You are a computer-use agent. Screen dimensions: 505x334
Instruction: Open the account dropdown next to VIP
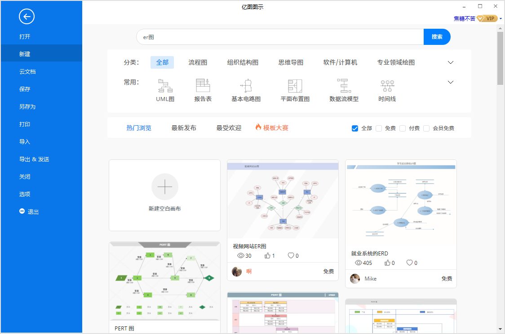click(x=500, y=18)
